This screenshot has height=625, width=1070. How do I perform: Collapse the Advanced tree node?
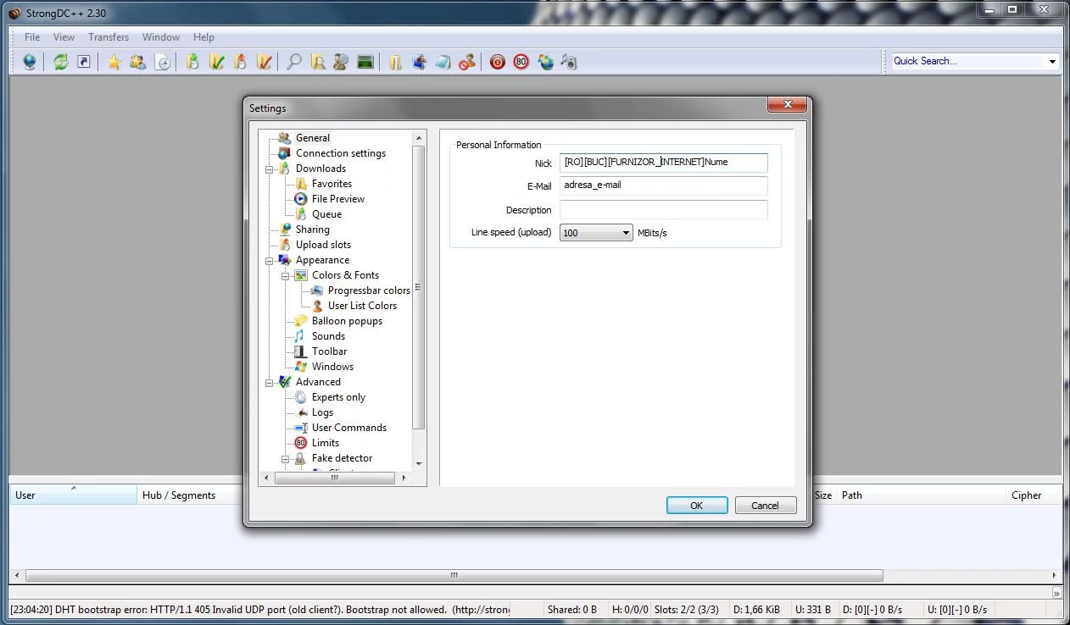270,382
